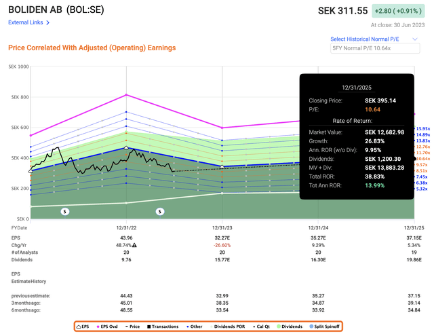This screenshot has width=434, height=336.
Task: Click the EPS Estimate History label
Action: [28, 278]
